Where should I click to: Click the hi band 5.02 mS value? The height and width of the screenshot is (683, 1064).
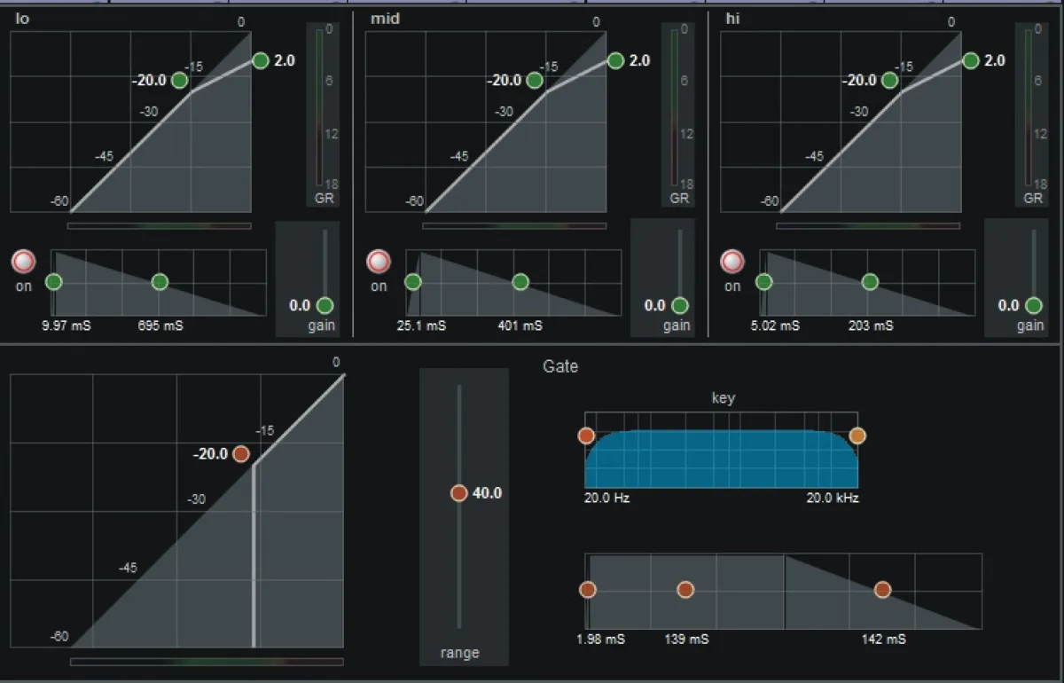[777, 326]
